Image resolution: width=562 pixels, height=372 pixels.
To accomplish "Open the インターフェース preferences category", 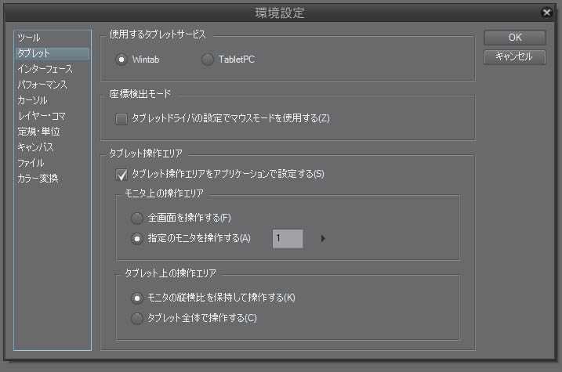I will coord(53,69).
